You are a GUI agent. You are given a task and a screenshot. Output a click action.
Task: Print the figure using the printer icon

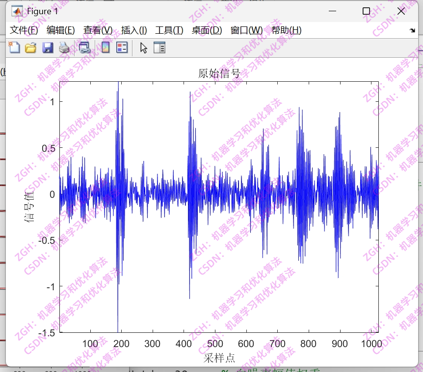coord(65,47)
